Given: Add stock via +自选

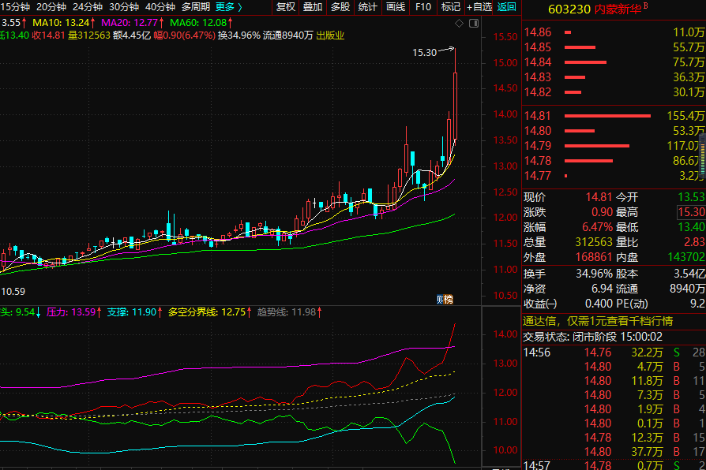Looking at the screenshot, I should click(479, 7).
